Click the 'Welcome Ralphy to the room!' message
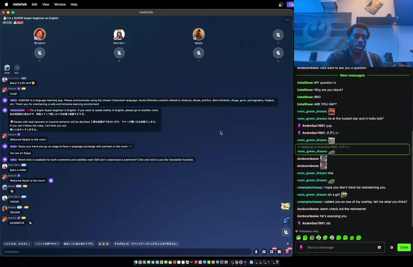 (x=28, y=140)
